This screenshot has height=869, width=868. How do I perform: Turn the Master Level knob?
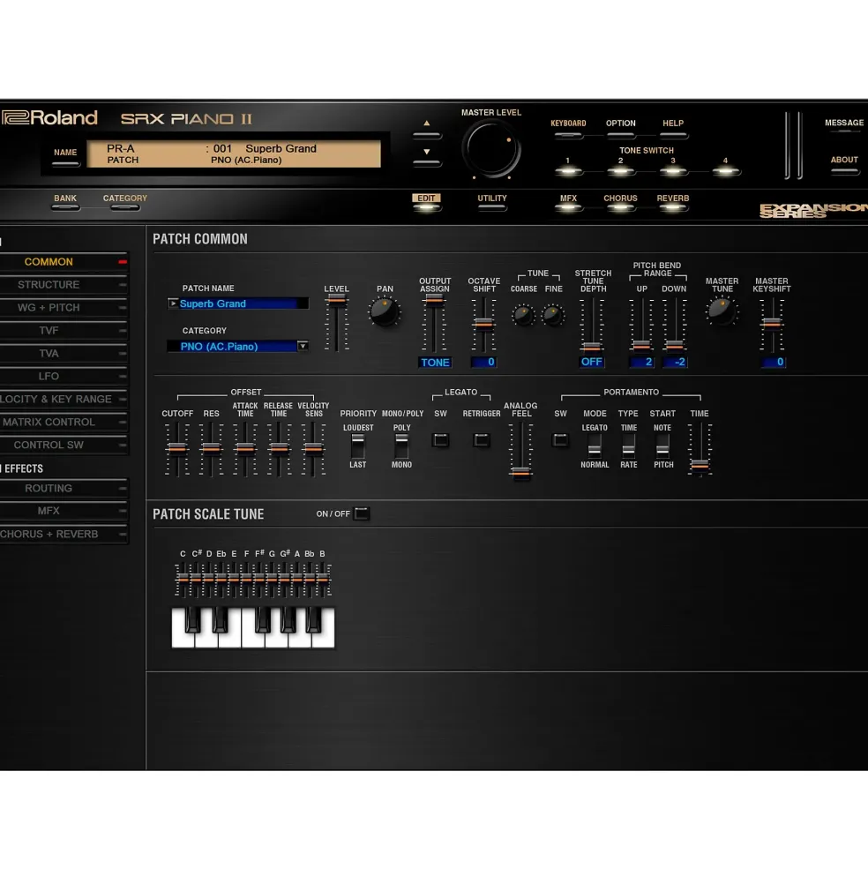[x=491, y=148]
